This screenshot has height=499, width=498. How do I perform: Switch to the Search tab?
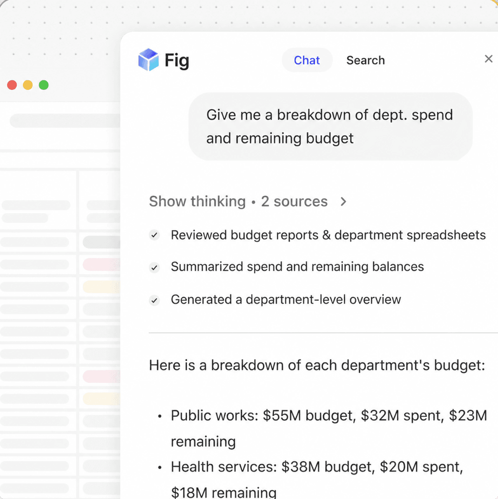tap(365, 60)
